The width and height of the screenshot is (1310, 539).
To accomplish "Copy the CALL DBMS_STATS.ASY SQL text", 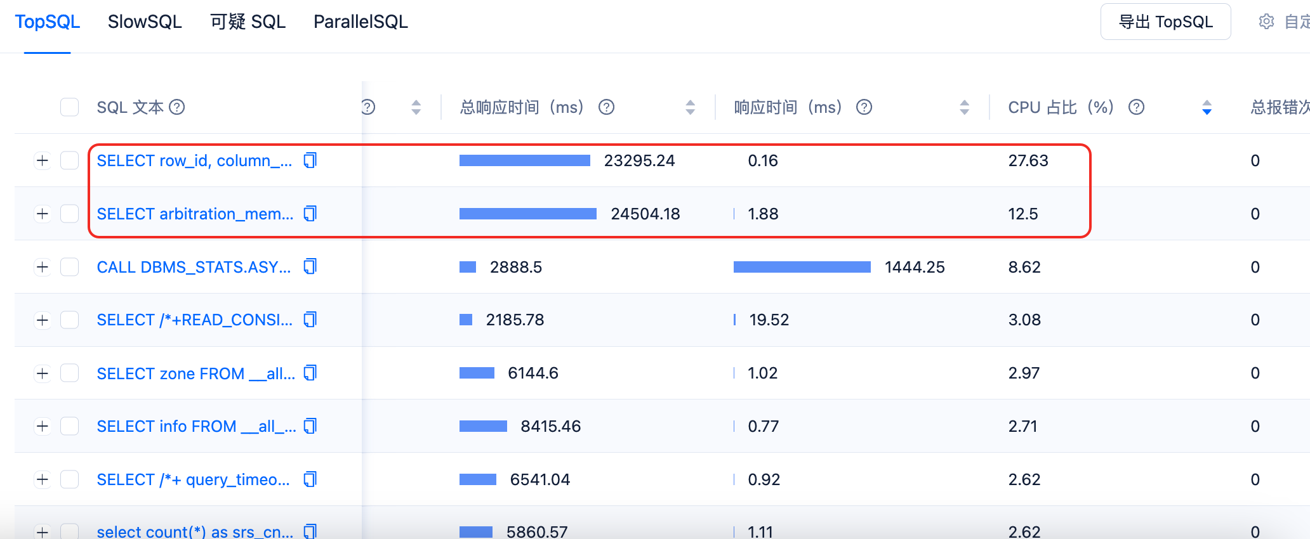I will pos(310,266).
